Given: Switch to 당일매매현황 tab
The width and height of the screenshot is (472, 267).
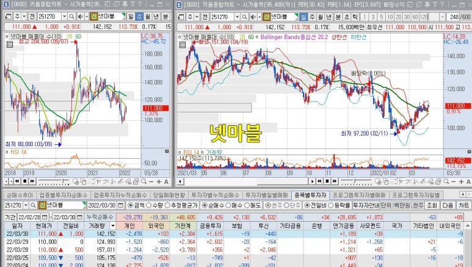Looking at the screenshot, I should (169, 196).
